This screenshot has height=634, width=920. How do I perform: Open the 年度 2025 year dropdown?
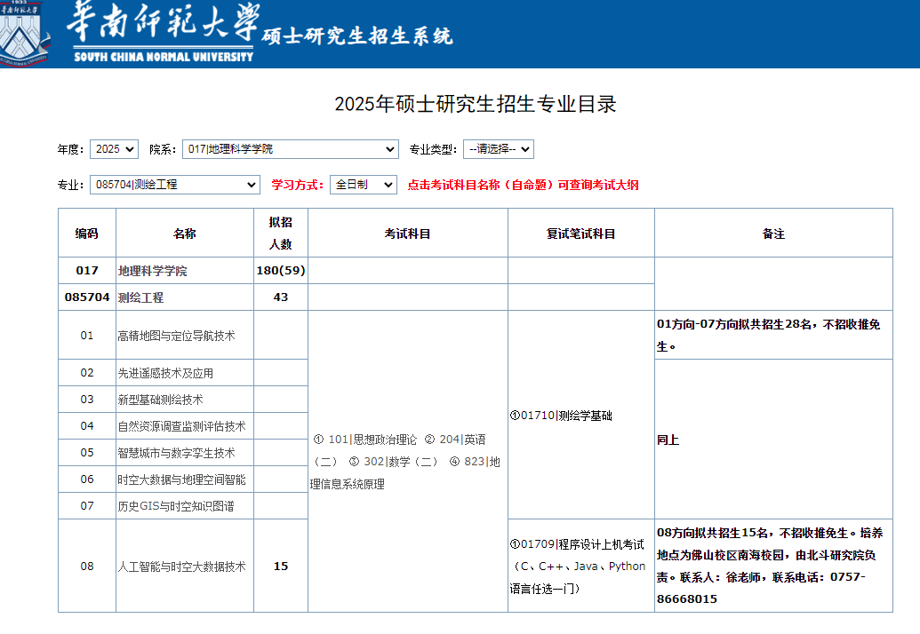pos(114,149)
